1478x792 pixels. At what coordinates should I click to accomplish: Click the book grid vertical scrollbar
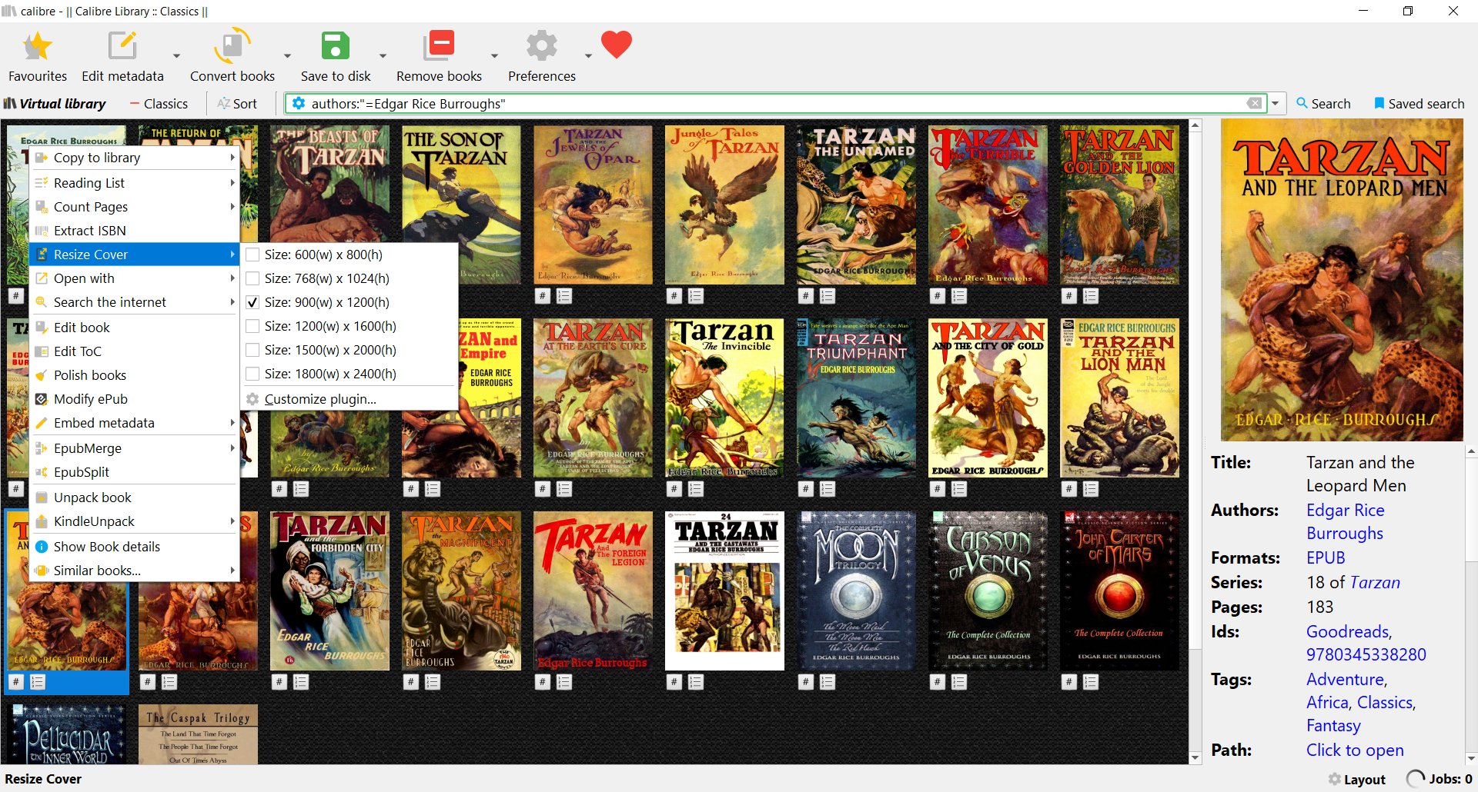coord(1195,441)
